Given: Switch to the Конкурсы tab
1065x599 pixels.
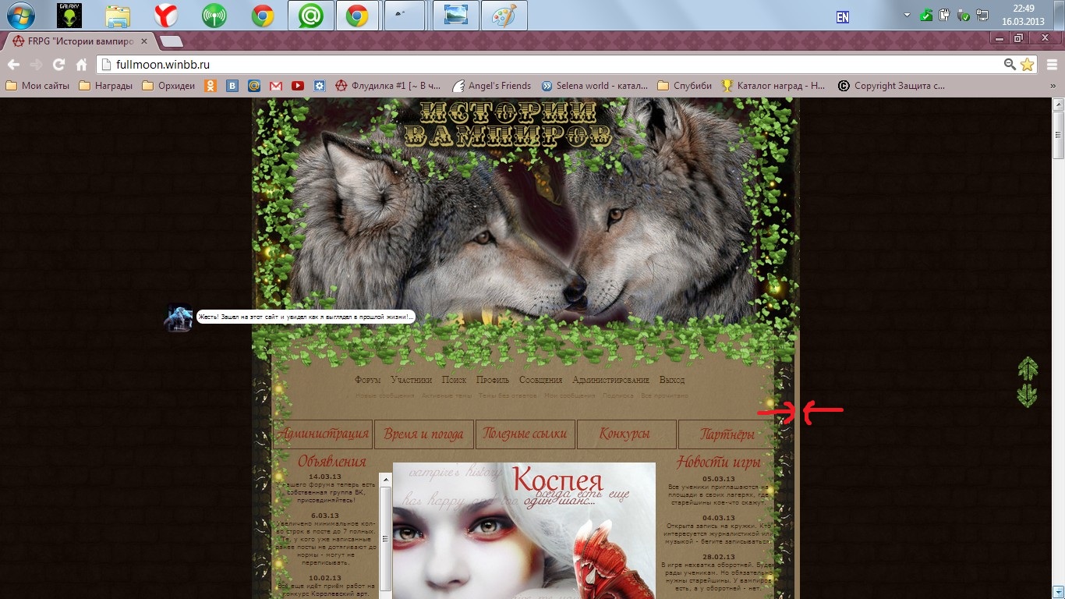Looking at the screenshot, I should point(626,434).
